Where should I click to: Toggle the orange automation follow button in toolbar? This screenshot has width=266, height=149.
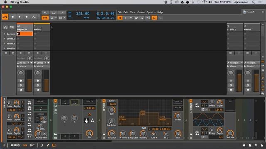pyautogui.click(x=154, y=18)
